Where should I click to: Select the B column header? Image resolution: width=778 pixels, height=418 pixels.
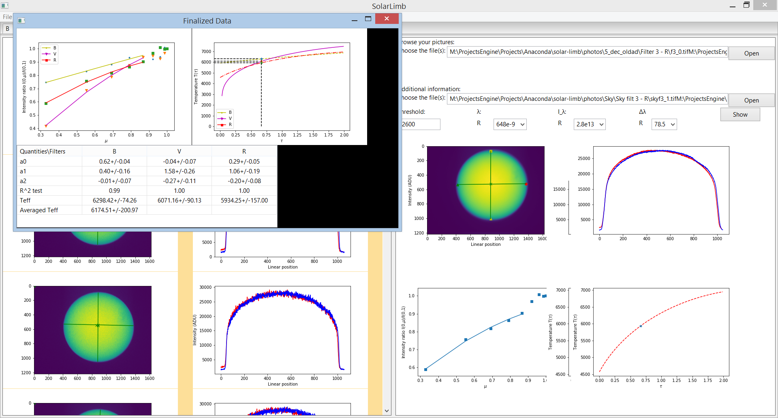tap(115, 151)
